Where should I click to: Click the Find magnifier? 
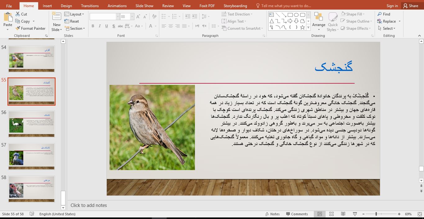380,14
